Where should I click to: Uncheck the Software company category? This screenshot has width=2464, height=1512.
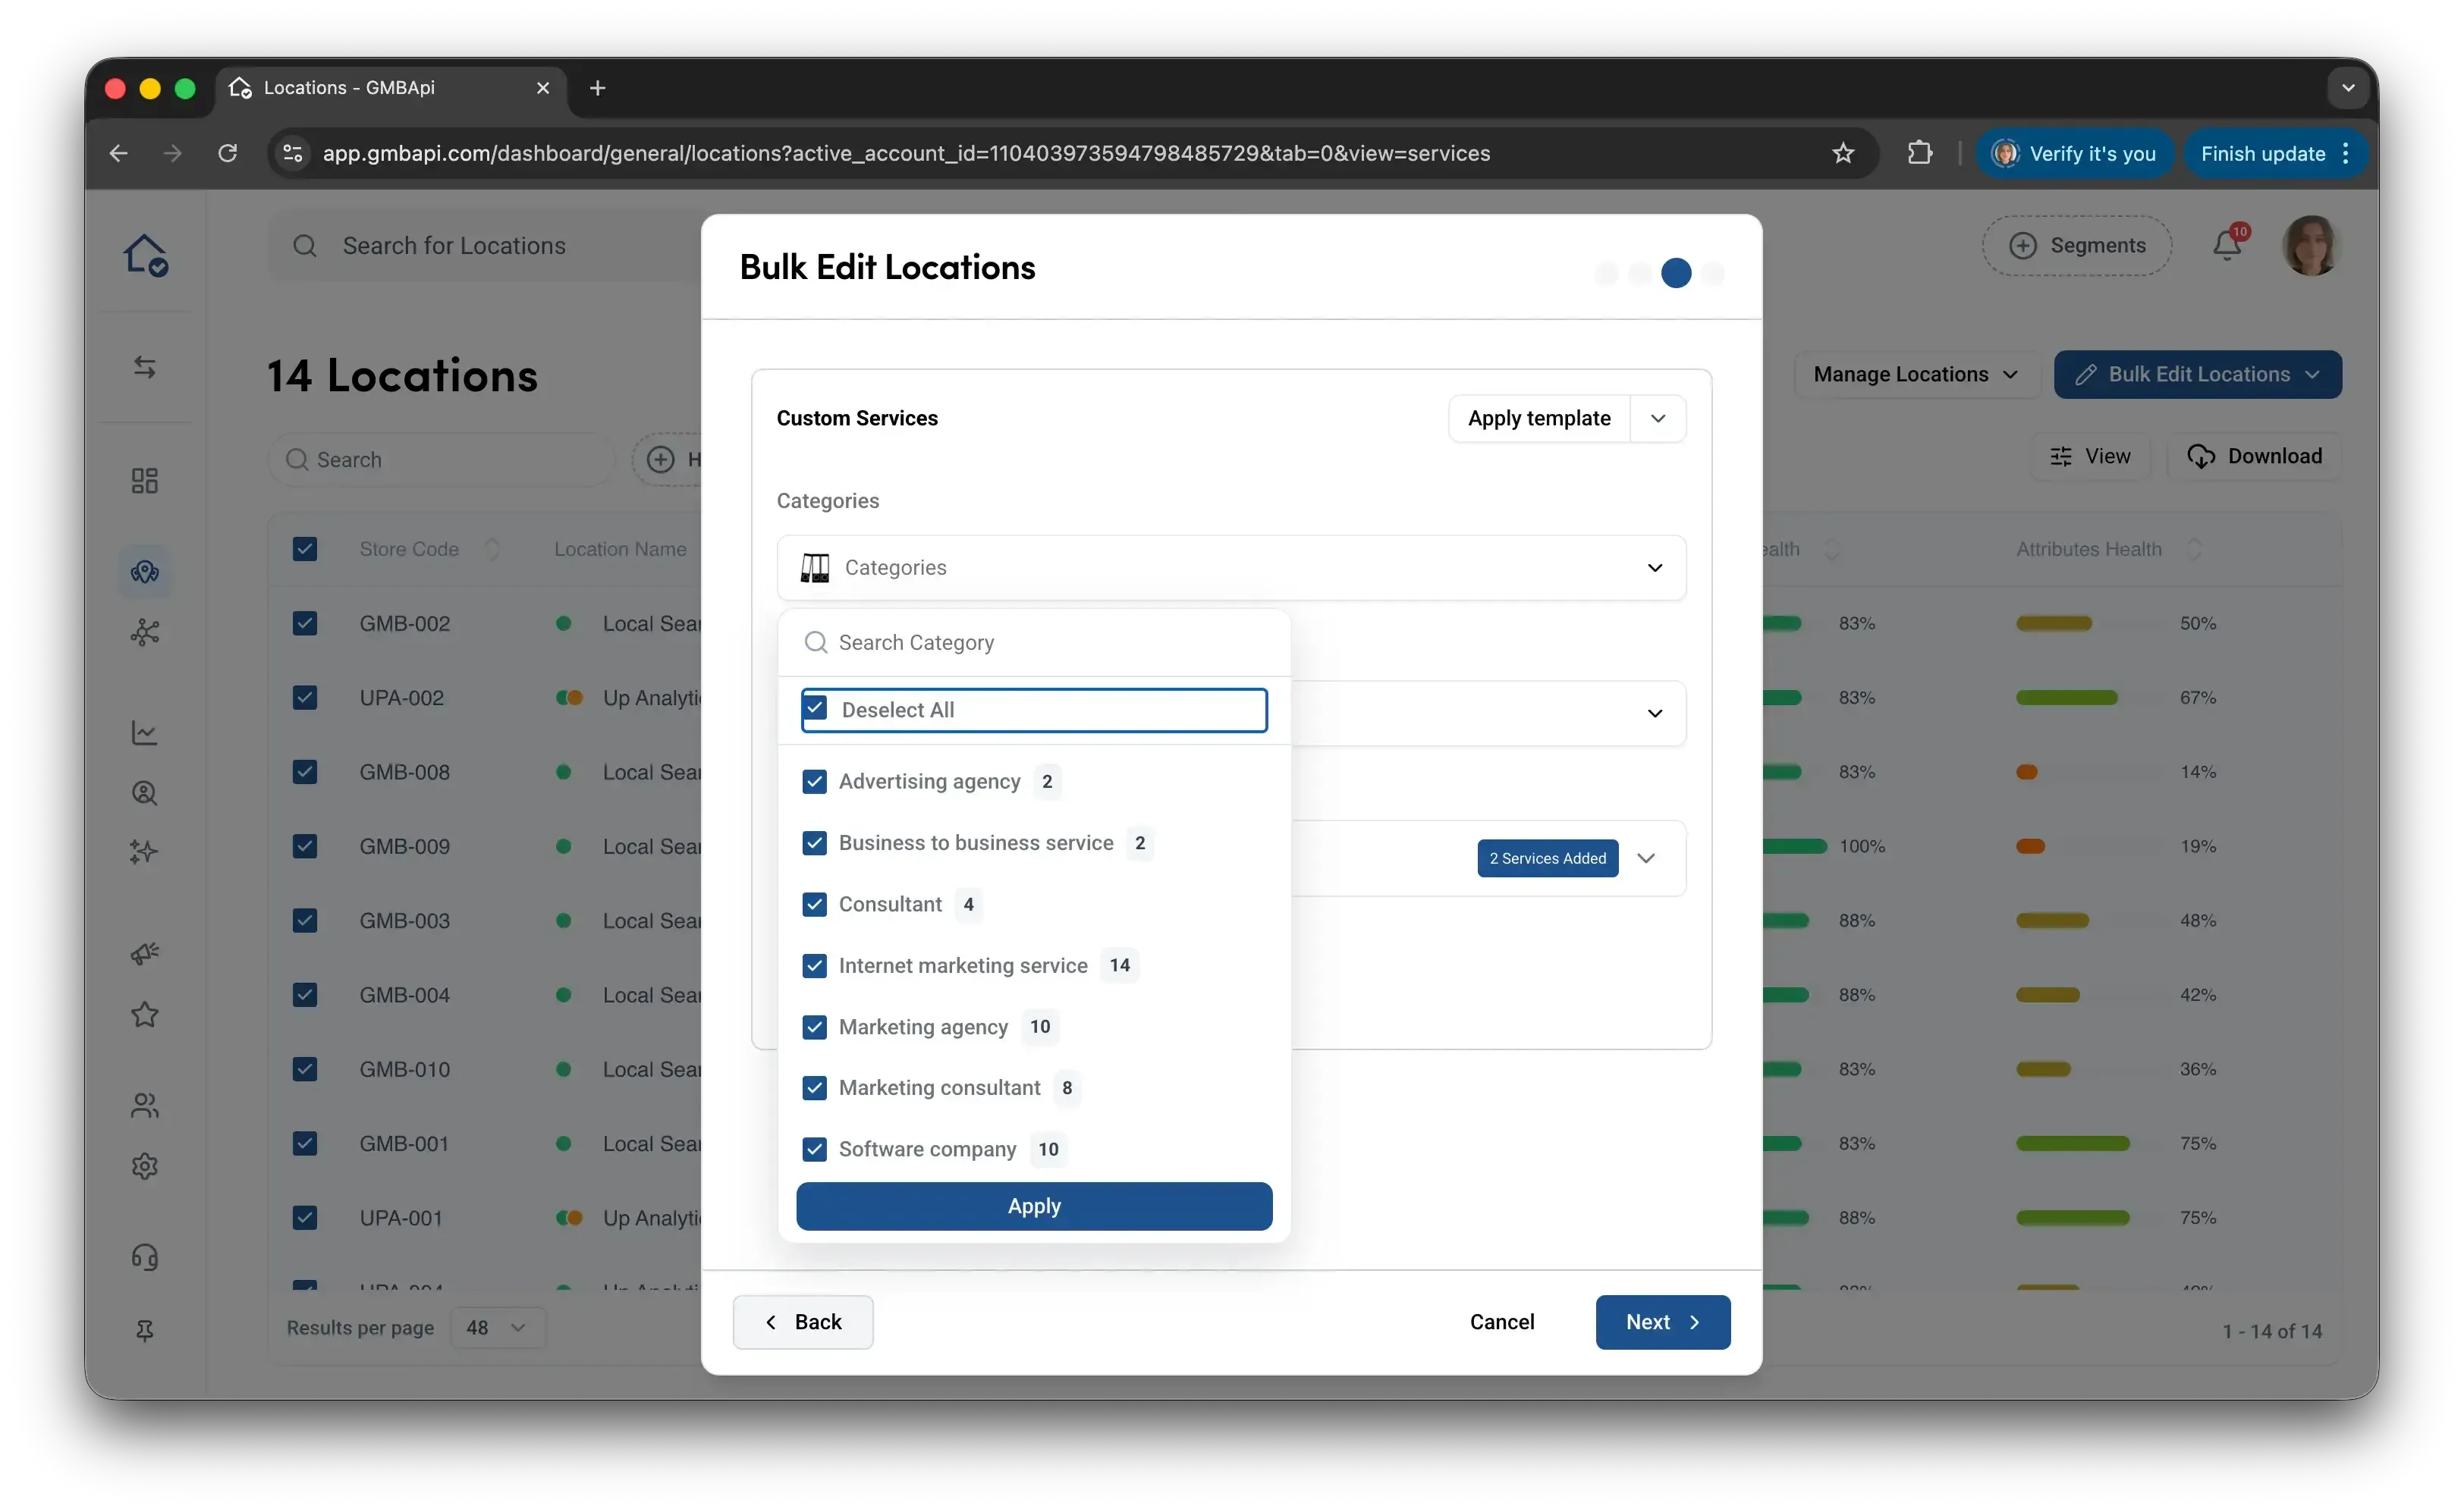click(x=814, y=1149)
